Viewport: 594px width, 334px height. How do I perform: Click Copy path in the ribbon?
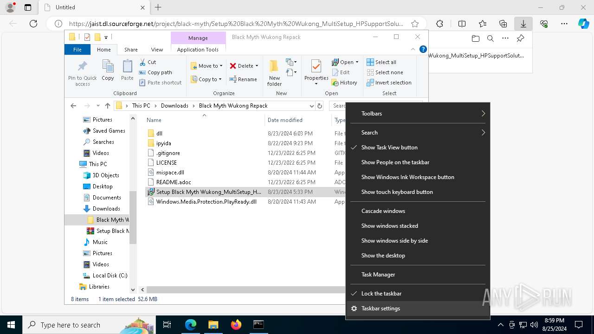point(155,72)
